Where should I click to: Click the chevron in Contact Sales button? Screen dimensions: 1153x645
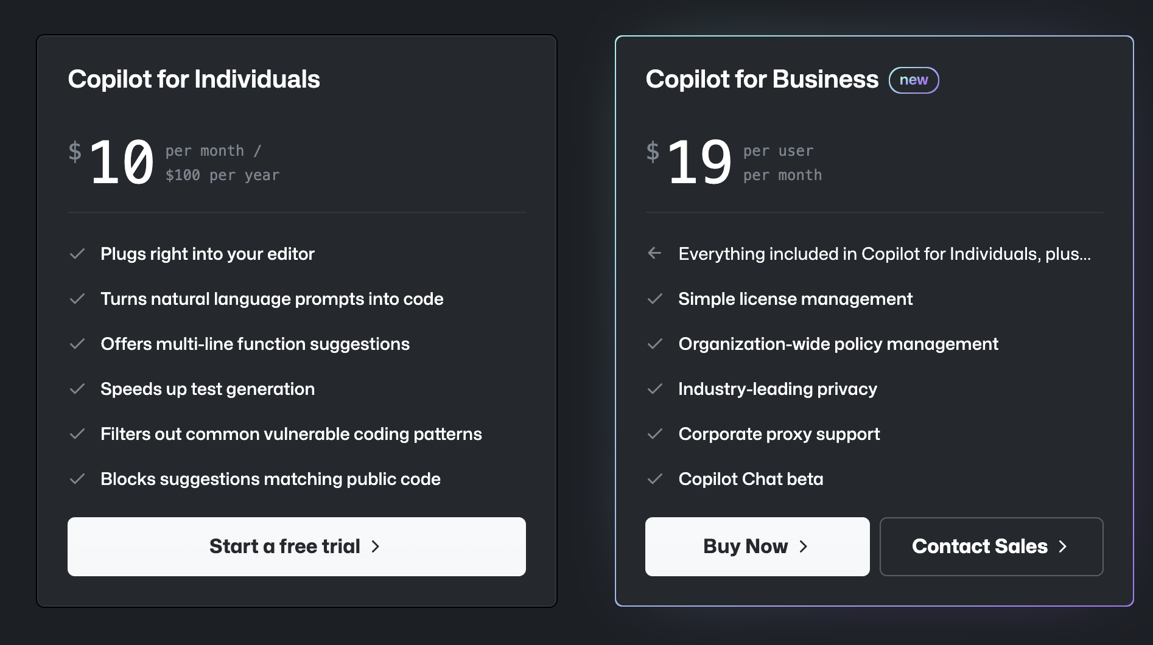1063,546
